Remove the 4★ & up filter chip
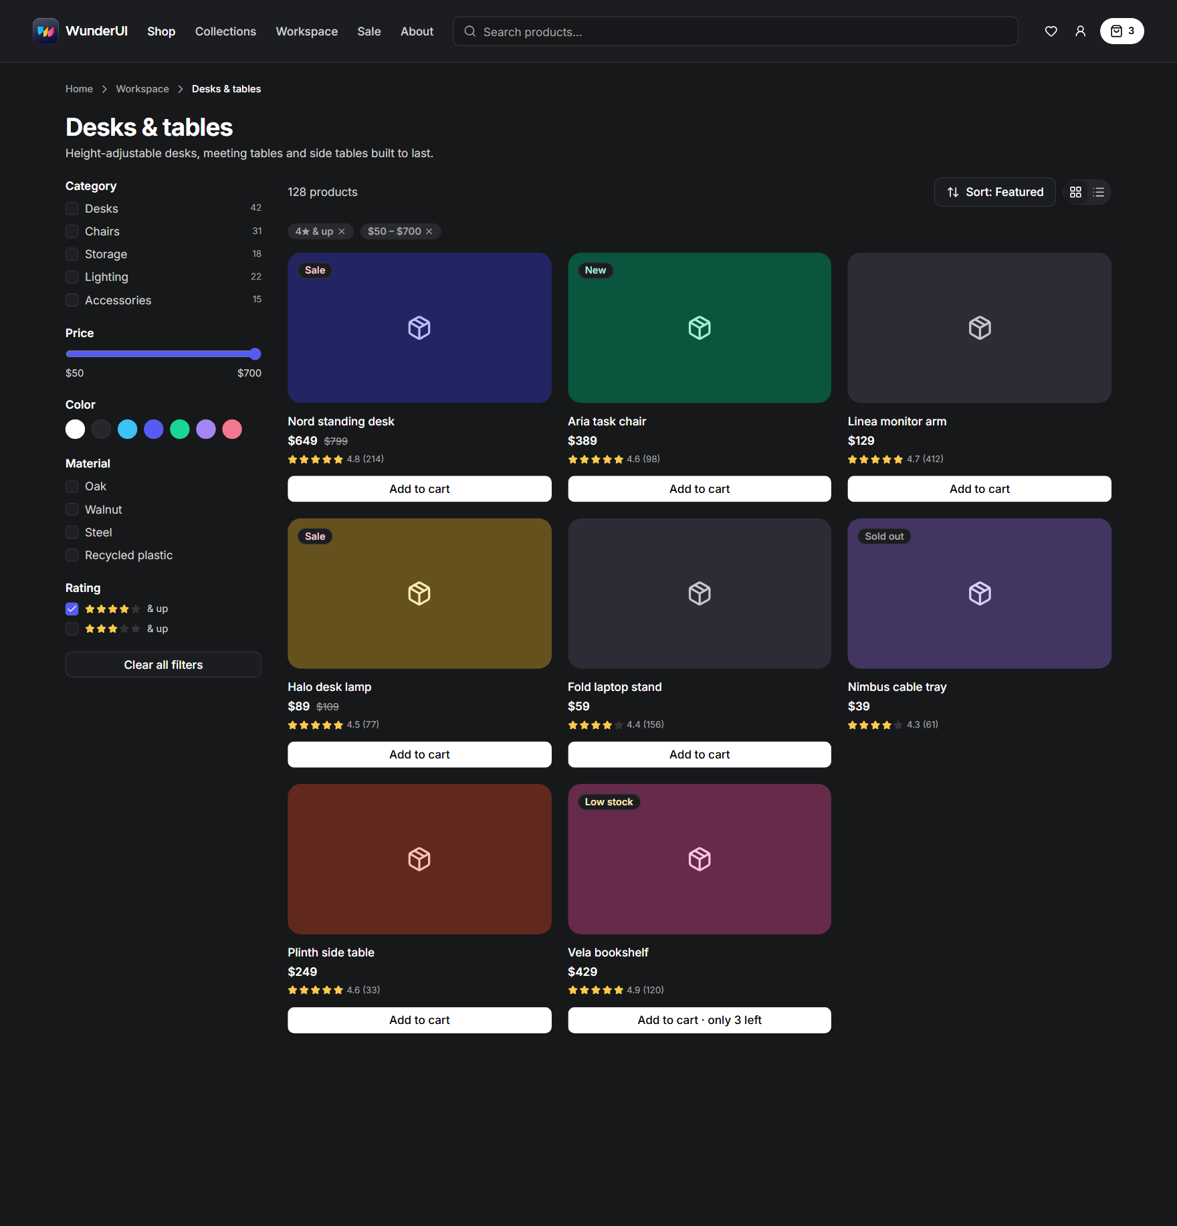The height and width of the screenshot is (1226, 1177). (x=342, y=231)
